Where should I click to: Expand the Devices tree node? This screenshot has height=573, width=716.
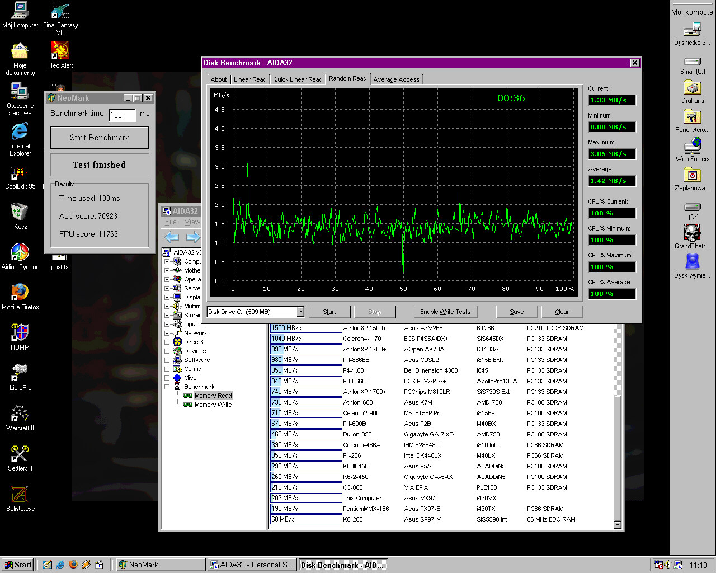coord(167,351)
